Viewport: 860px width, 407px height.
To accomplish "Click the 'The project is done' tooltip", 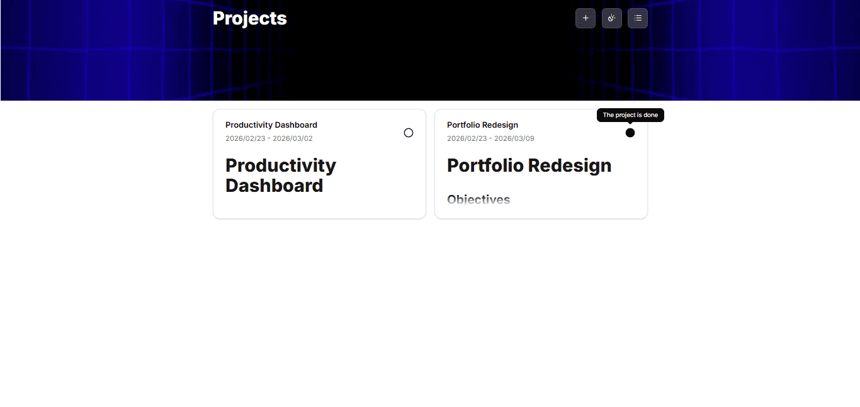I will (630, 115).
